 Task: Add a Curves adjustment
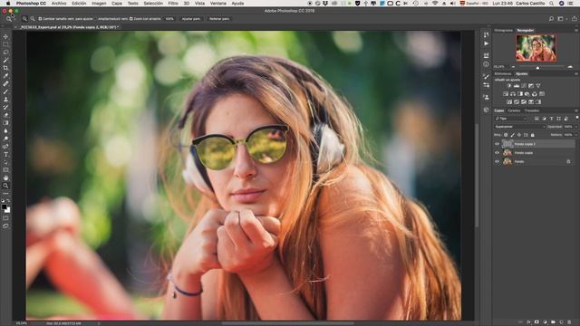(524, 86)
